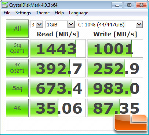Open the Language menu

tap(79, 13)
